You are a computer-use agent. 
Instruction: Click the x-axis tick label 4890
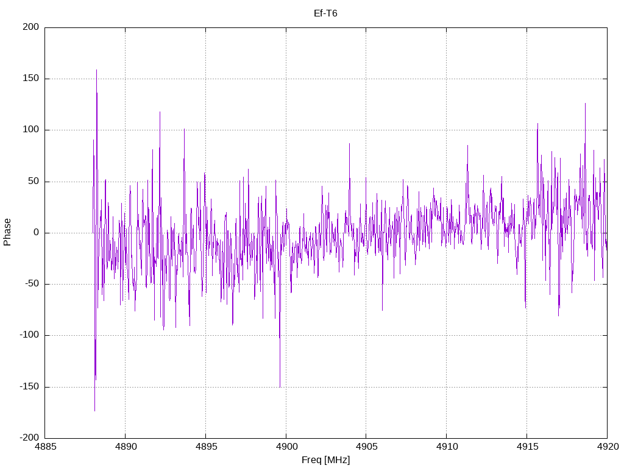[126, 447]
